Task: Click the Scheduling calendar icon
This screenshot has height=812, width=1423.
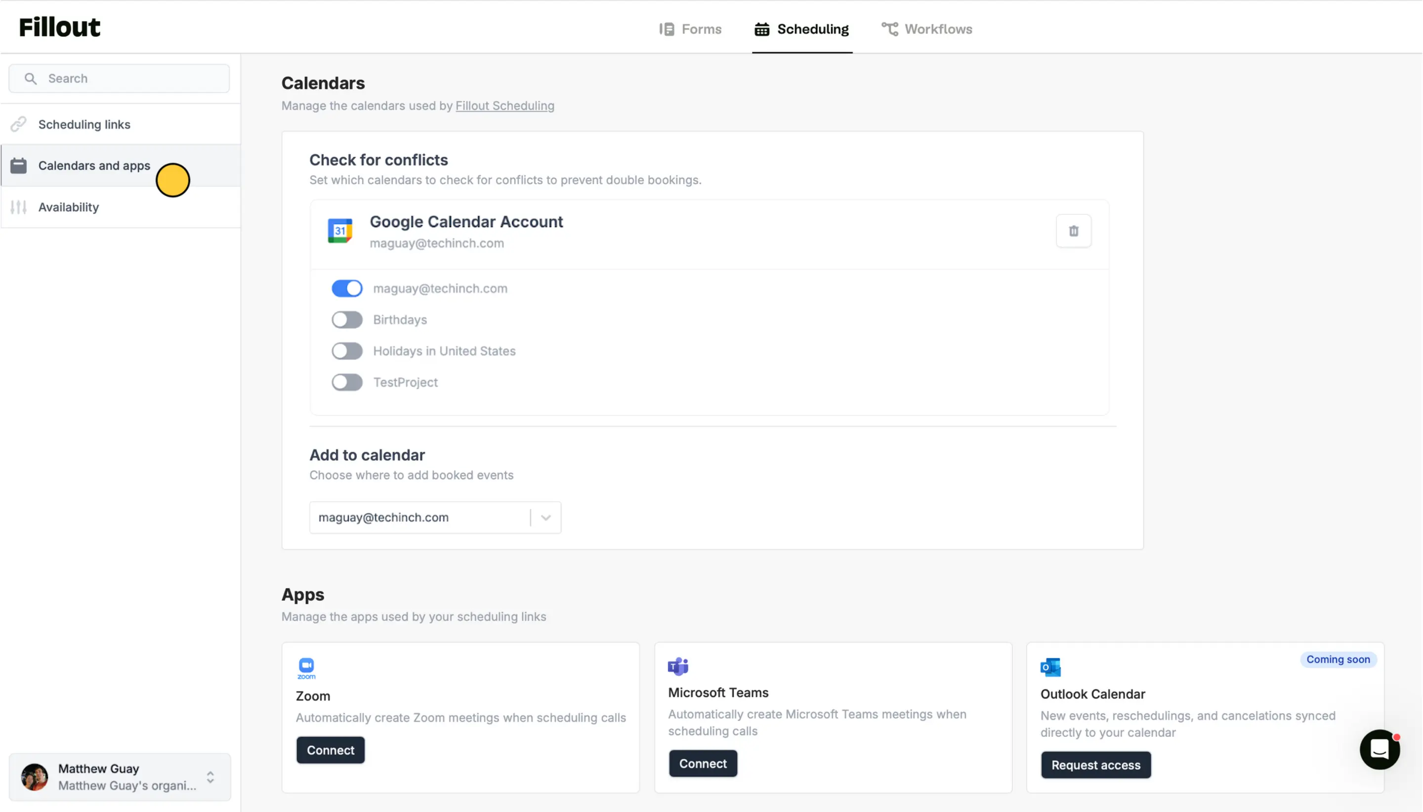Action: [762, 29]
